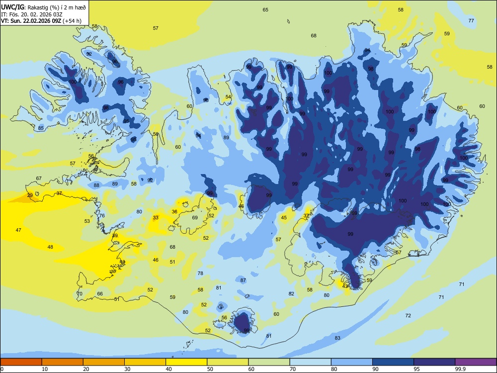Viewport: 497px width, 373px height.
Task: Select the 82 humidity value
Action: [291, 294]
